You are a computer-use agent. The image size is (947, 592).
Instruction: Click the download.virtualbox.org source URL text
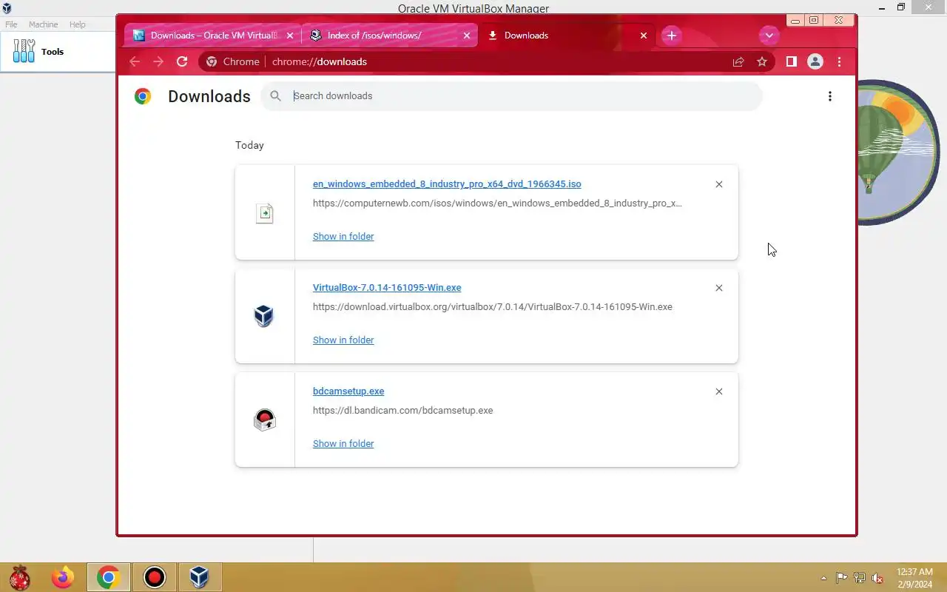point(493,307)
